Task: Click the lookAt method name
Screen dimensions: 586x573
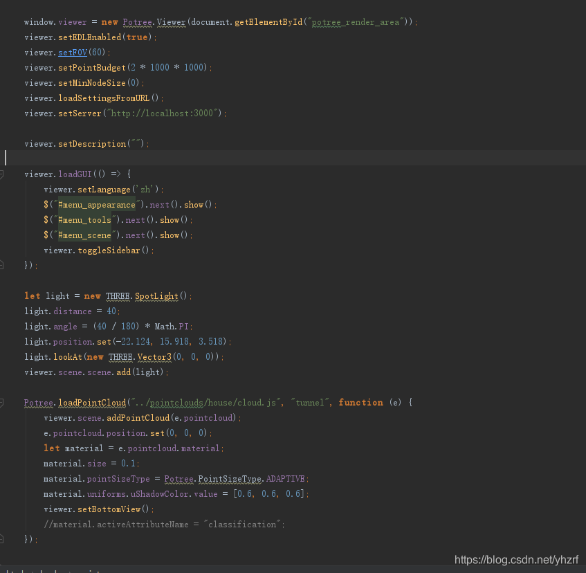Action: pyautogui.click(x=68, y=357)
